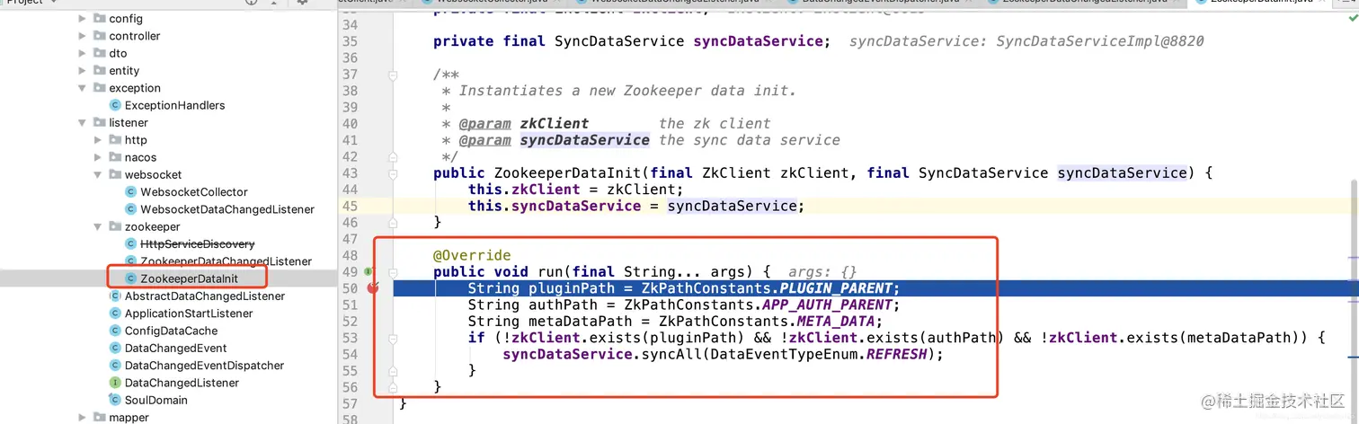Click the ConfigDataCache class icon
Image resolution: width=1359 pixels, height=424 pixels.
pos(115,331)
